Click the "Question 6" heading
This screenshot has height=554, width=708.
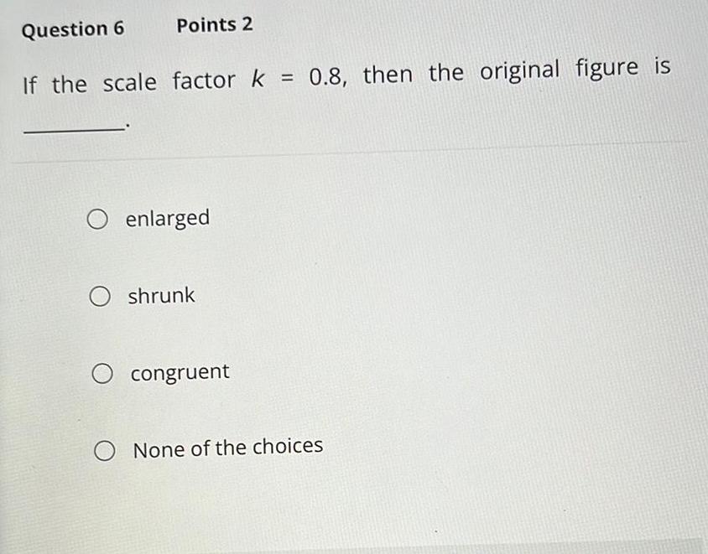click(x=72, y=29)
